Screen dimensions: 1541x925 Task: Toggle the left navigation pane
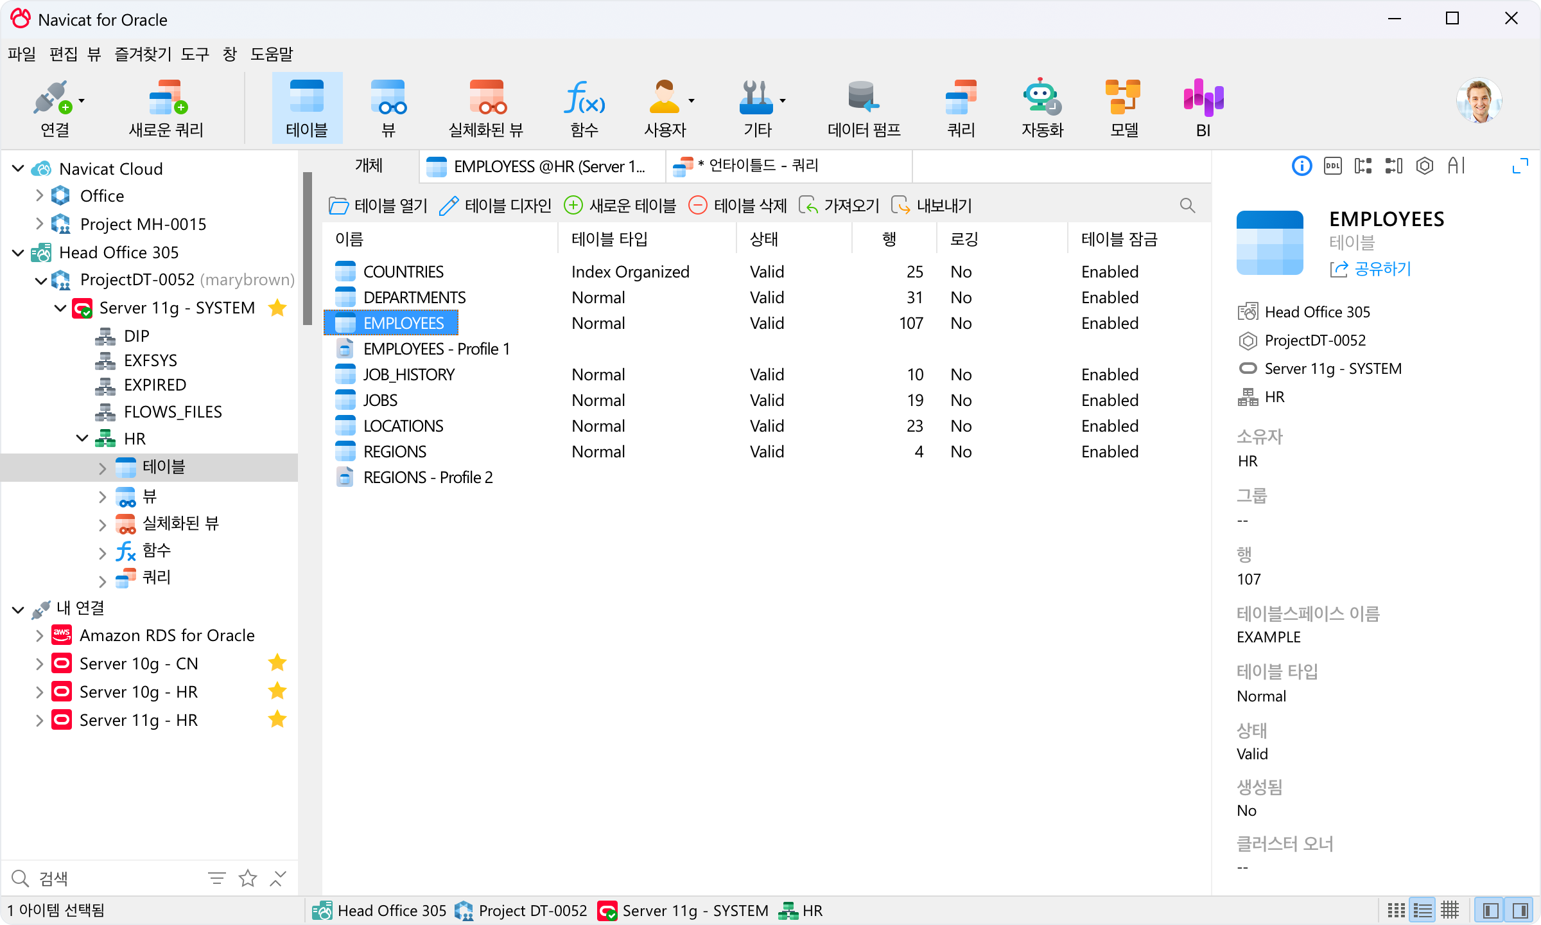(1491, 910)
